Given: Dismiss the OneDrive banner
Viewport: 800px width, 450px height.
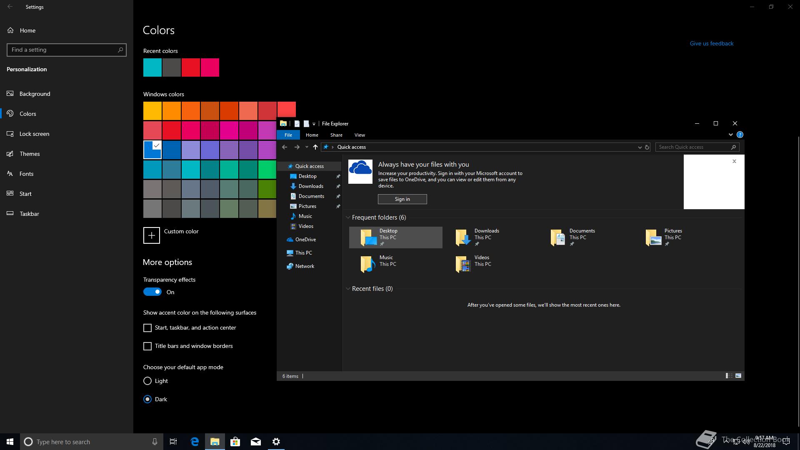Looking at the screenshot, I should point(734,161).
